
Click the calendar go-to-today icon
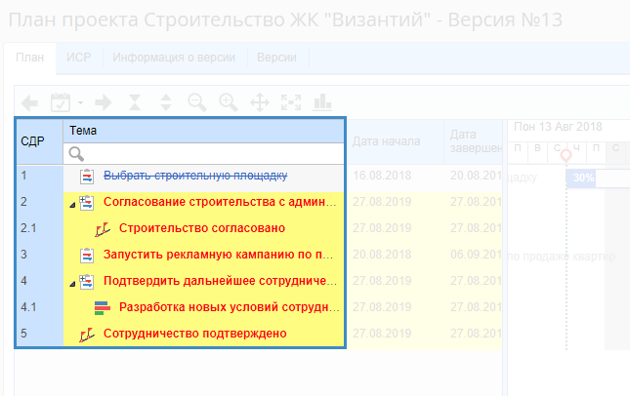tap(61, 102)
